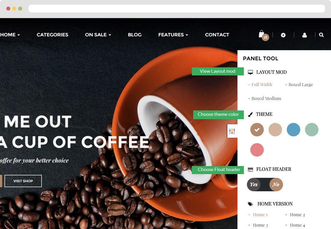Click the Layout Mod monitor icon
331x229 pixels.
point(250,72)
